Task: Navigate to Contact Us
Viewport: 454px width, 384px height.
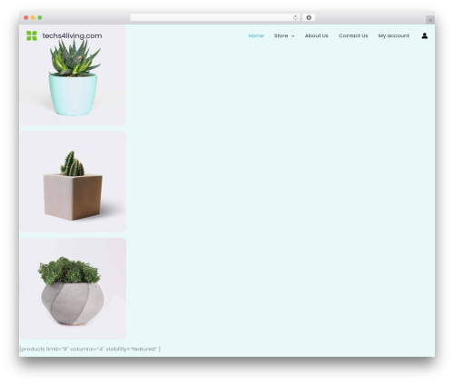Action: [353, 35]
